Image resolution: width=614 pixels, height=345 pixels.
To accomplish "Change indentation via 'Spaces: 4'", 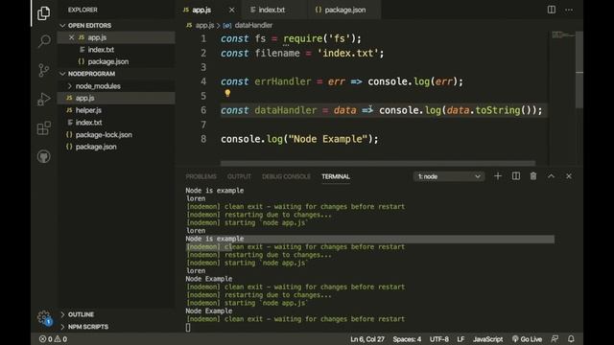I will click(407, 339).
